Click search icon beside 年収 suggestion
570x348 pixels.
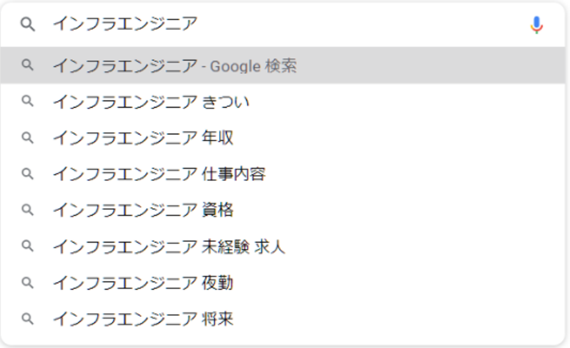(27, 138)
